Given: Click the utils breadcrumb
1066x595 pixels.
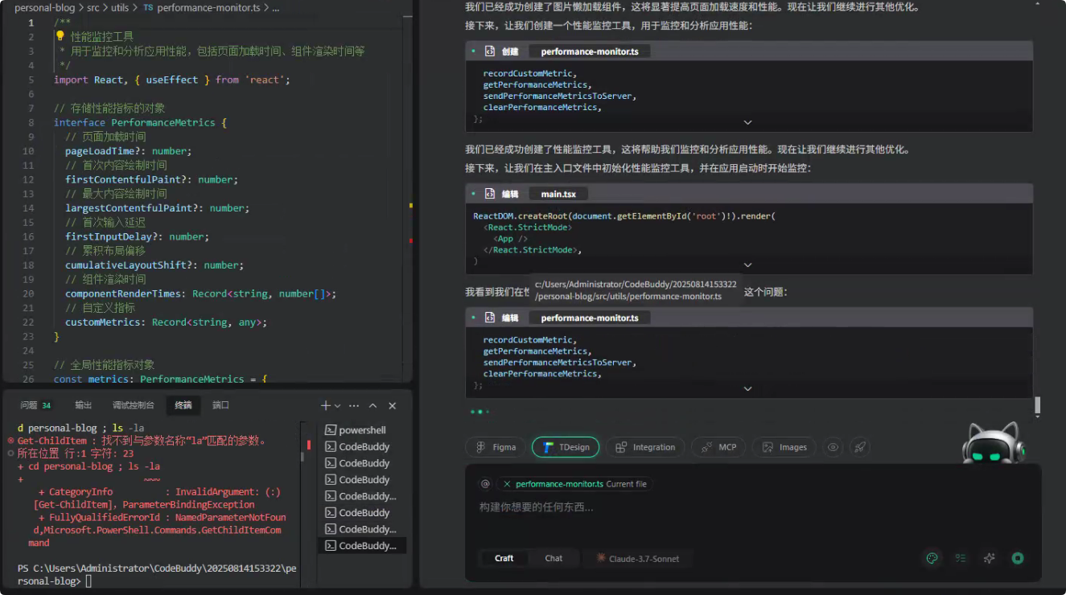Looking at the screenshot, I should coord(120,7).
